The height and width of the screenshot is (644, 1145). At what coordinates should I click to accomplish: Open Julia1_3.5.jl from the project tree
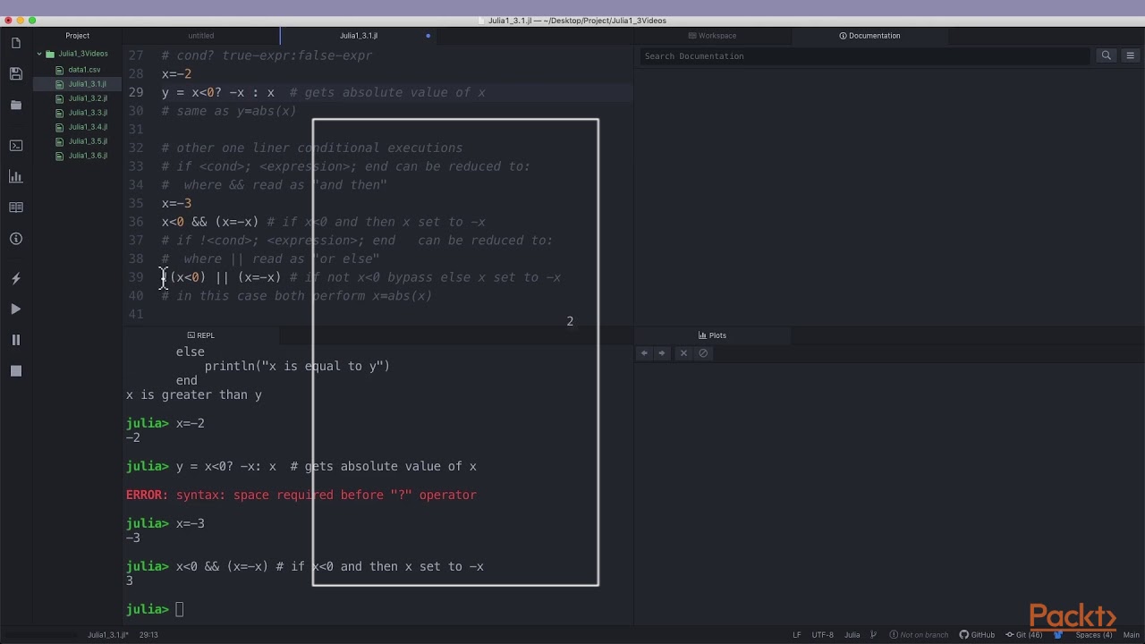(88, 141)
